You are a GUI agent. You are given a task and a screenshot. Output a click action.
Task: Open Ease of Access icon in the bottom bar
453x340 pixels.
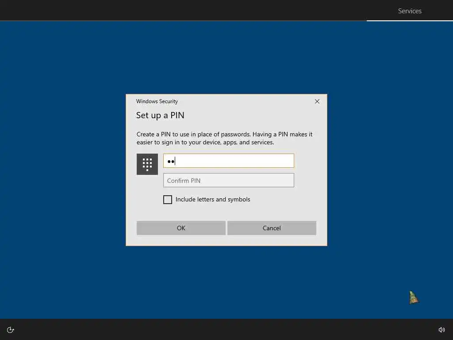click(x=11, y=330)
